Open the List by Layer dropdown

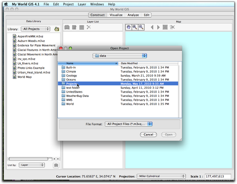pos(32,165)
